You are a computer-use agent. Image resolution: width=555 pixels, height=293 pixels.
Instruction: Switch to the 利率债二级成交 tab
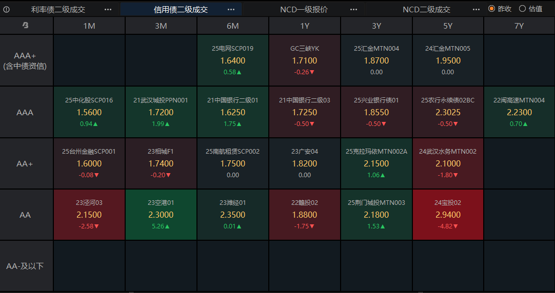(58, 9)
